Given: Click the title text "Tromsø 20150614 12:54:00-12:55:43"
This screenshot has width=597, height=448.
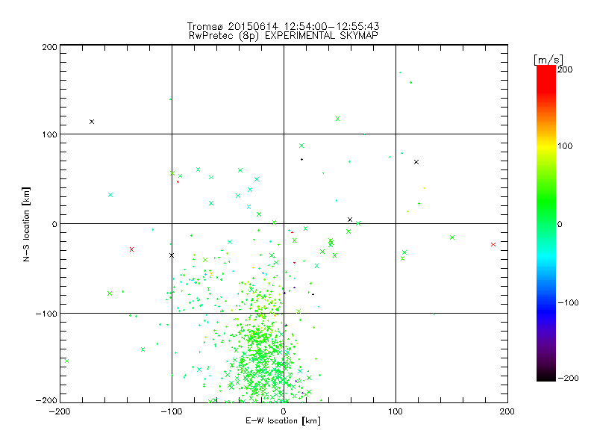Looking at the screenshot, I should pyautogui.click(x=283, y=26).
